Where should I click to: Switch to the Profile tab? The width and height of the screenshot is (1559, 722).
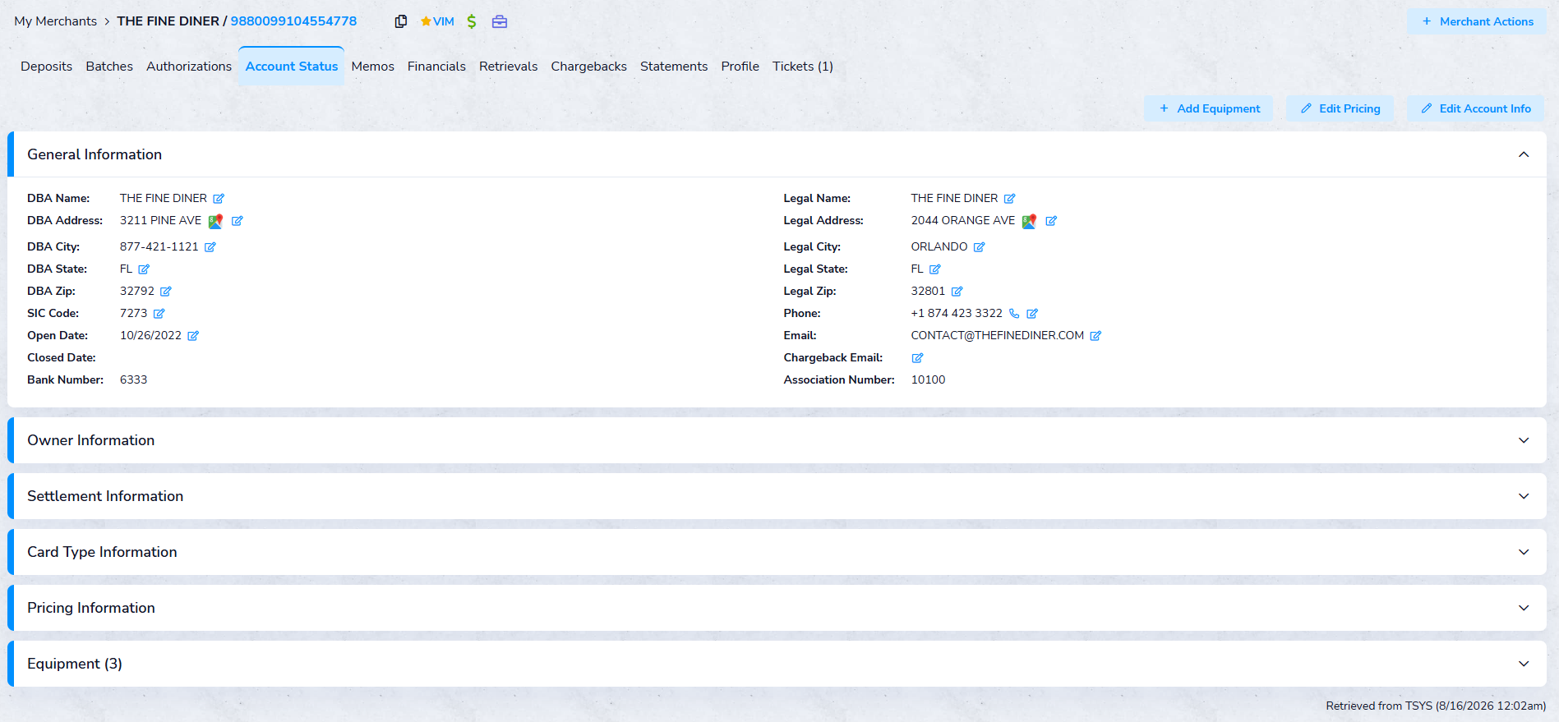740,67
